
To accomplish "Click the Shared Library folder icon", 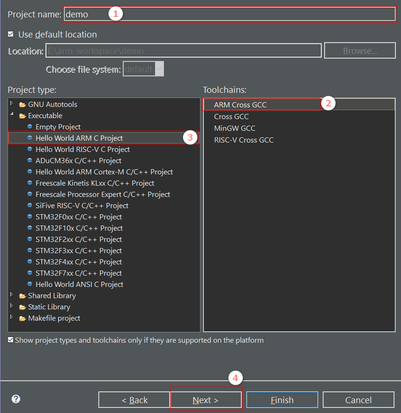I will (22, 296).
